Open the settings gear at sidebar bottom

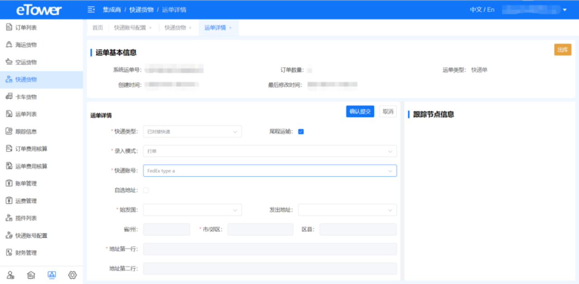[72, 275]
